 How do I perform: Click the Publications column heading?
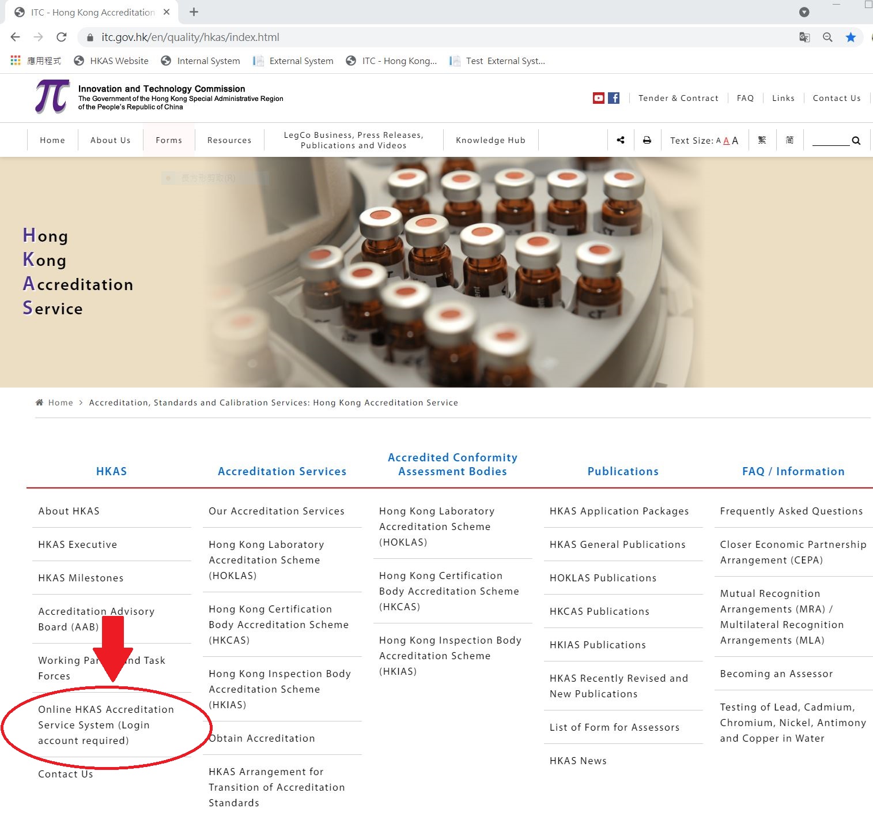[623, 471]
